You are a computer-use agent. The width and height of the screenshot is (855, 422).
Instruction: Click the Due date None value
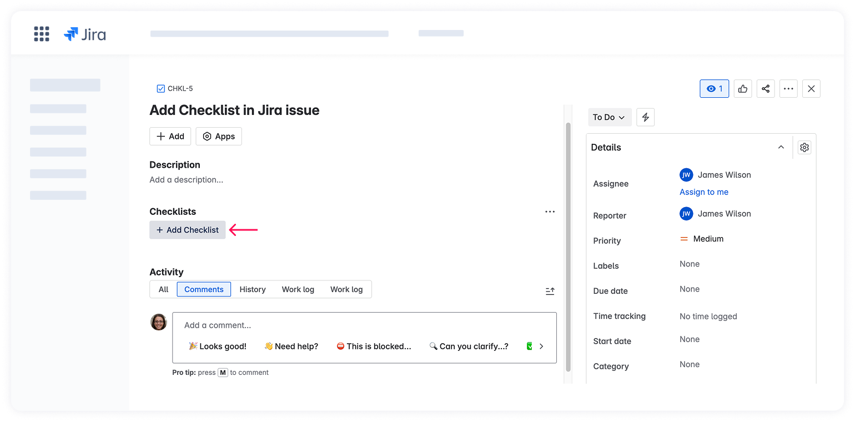(x=690, y=289)
